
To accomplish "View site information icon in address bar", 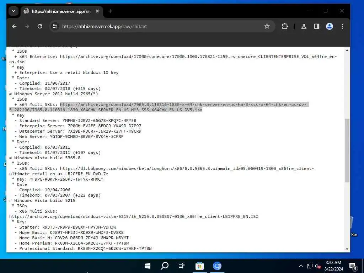I will (x=55, y=26).
